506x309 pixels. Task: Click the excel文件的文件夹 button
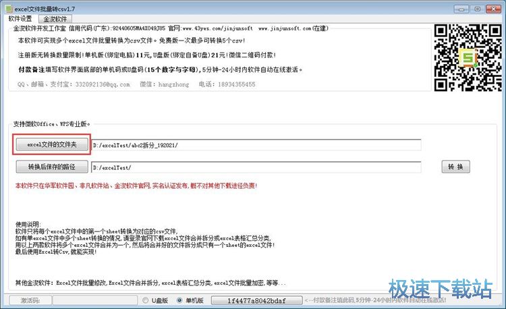52,144
